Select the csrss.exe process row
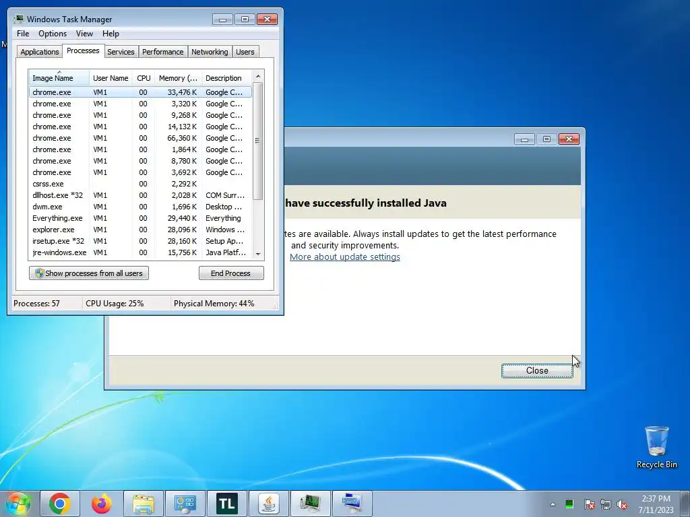The image size is (690, 517). pos(140,184)
